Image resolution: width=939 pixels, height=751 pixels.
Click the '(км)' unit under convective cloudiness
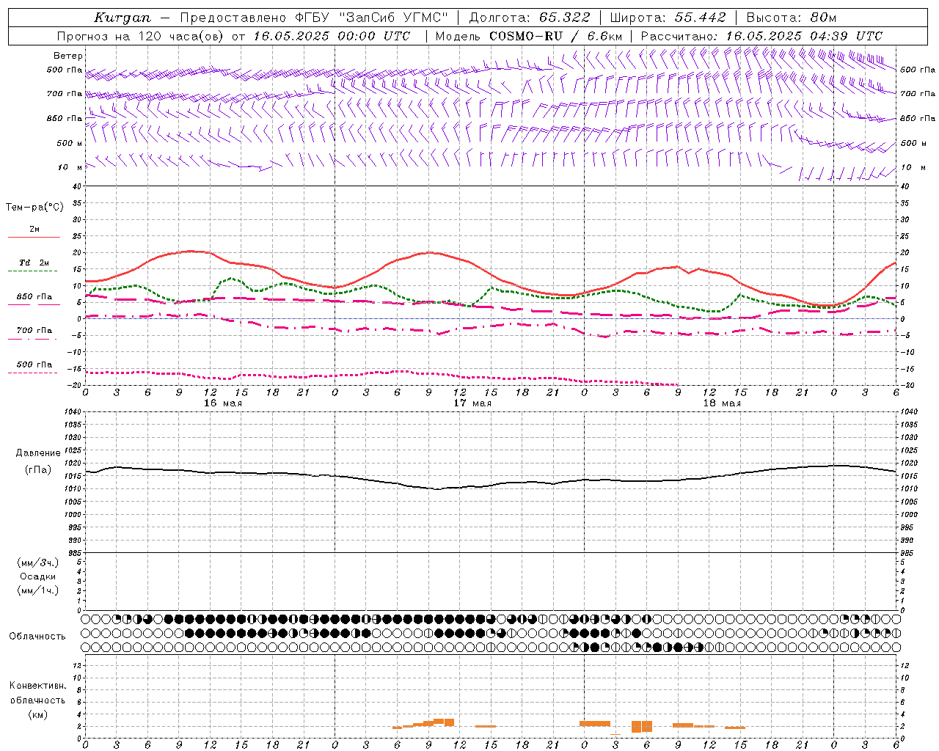coord(37,714)
